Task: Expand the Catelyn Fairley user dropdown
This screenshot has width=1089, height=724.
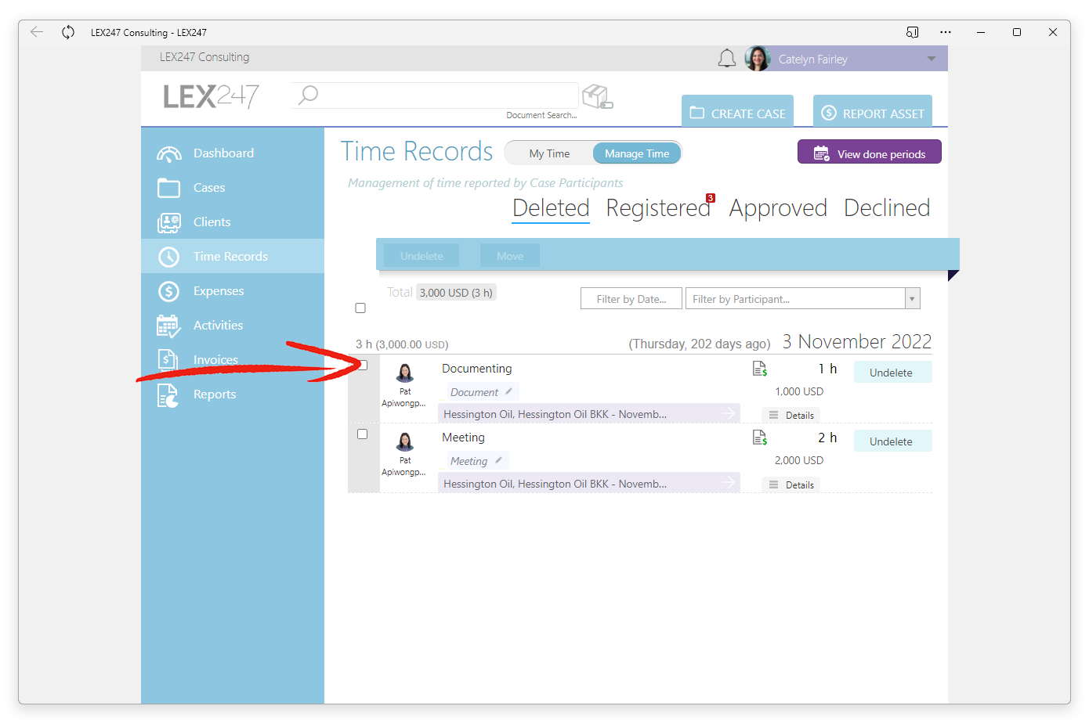Action: pyautogui.click(x=932, y=59)
